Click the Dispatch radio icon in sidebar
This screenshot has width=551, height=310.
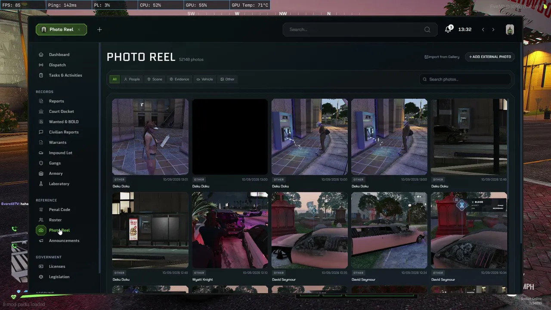click(x=41, y=65)
